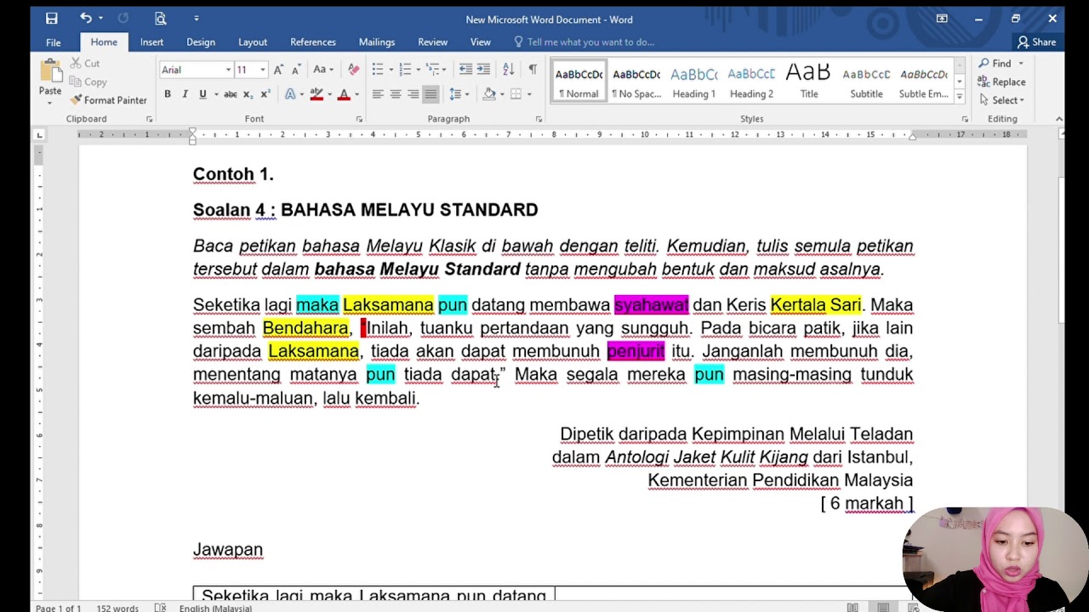Screen dimensions: 1089x612
Task: Click Format Painter
Action: point(108,100)
